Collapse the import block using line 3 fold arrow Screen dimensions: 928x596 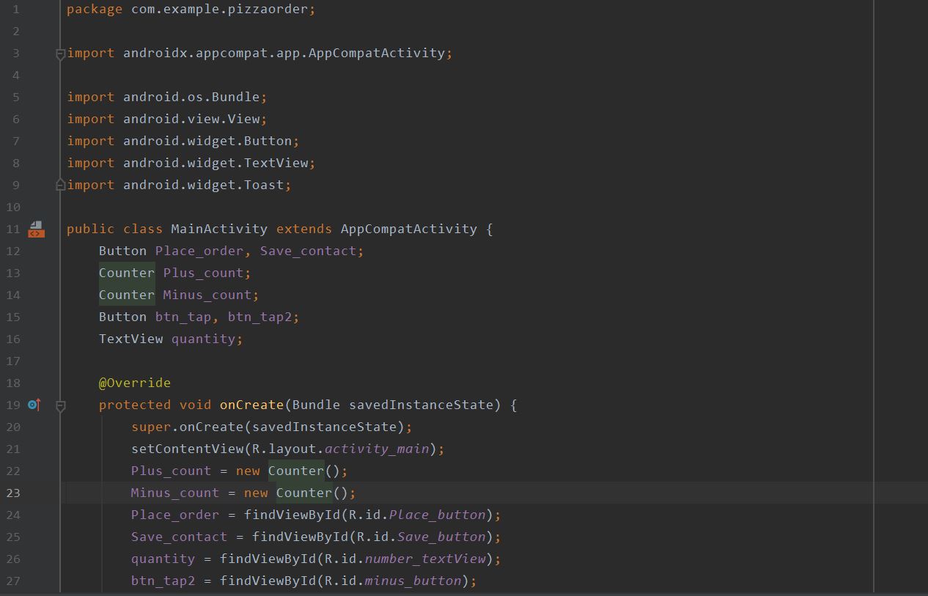(60, 53)
